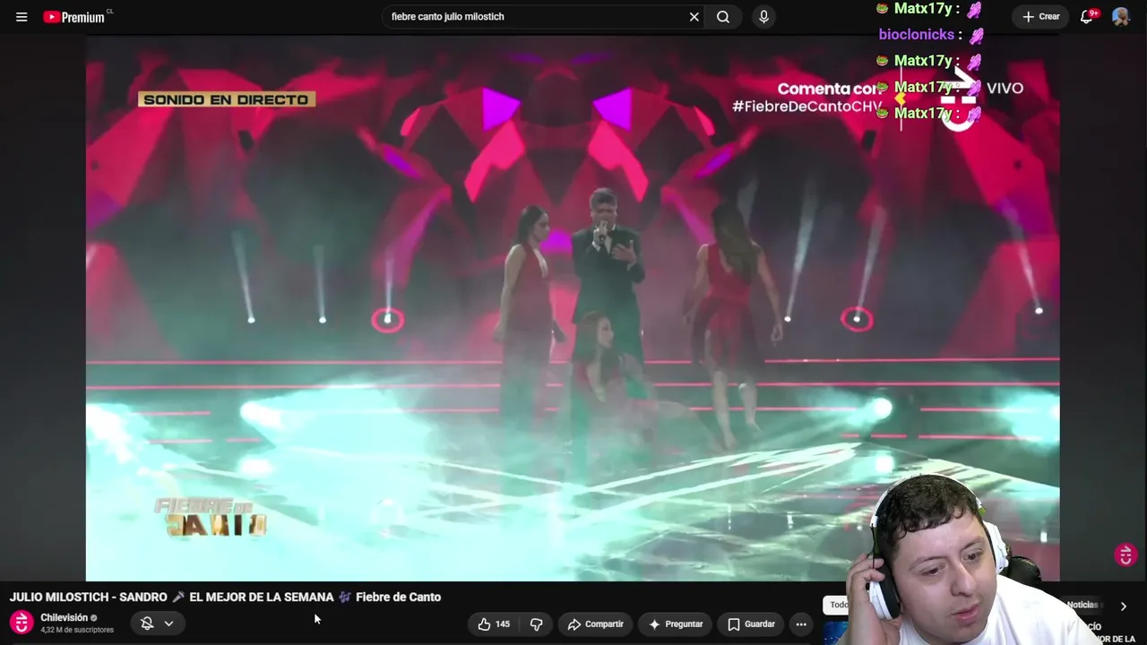
Task: Open the hamburger guide menu
Action: tap(22, 17)
